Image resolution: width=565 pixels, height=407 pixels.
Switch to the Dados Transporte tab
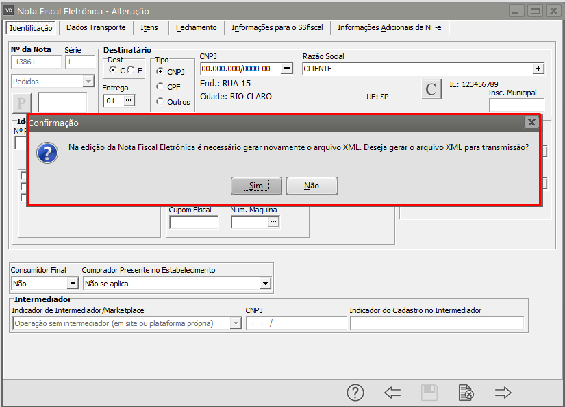click(x=96, y=27)
